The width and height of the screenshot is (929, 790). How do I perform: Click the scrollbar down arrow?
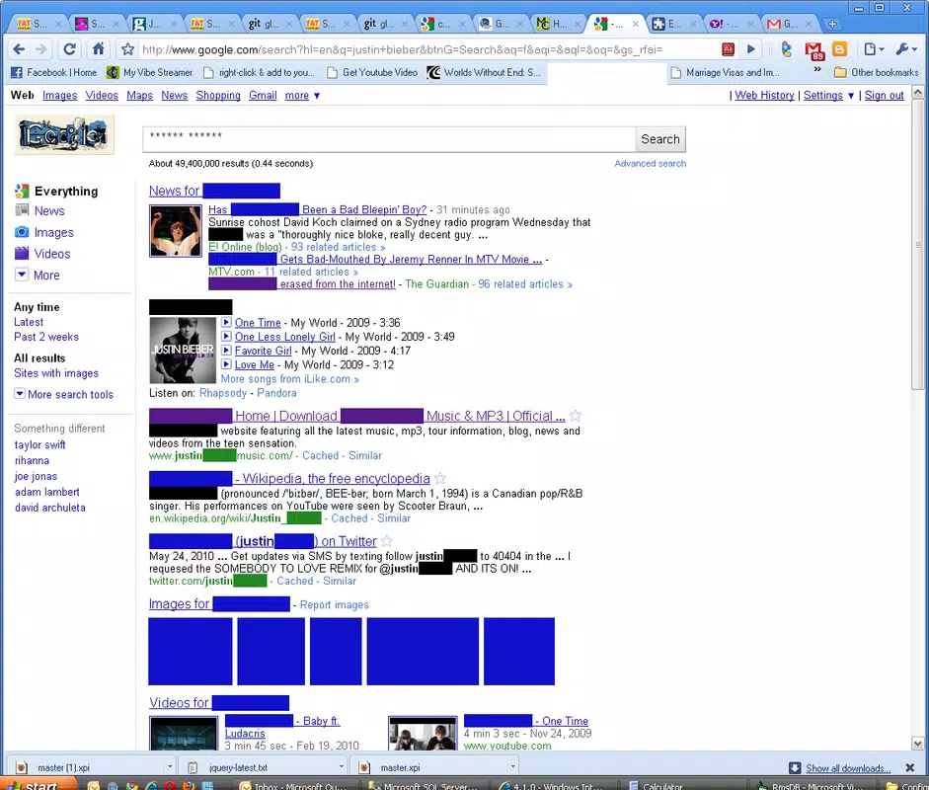click(917, 744)
